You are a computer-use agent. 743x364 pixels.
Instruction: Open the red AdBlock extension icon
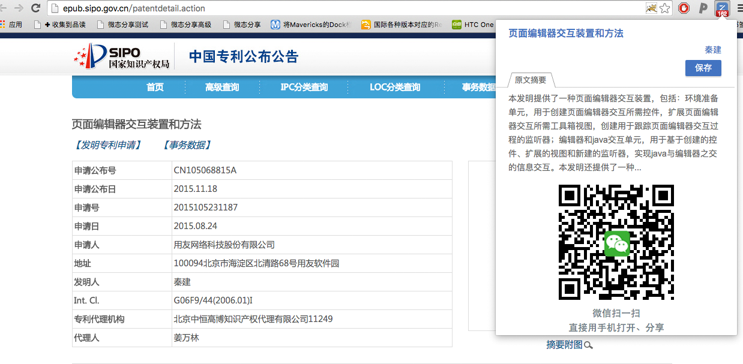tap(684, 8)
